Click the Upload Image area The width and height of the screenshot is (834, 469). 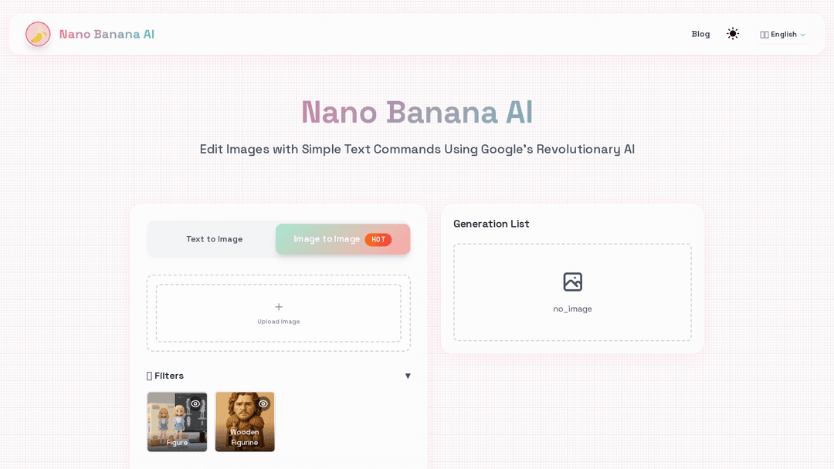279,313
